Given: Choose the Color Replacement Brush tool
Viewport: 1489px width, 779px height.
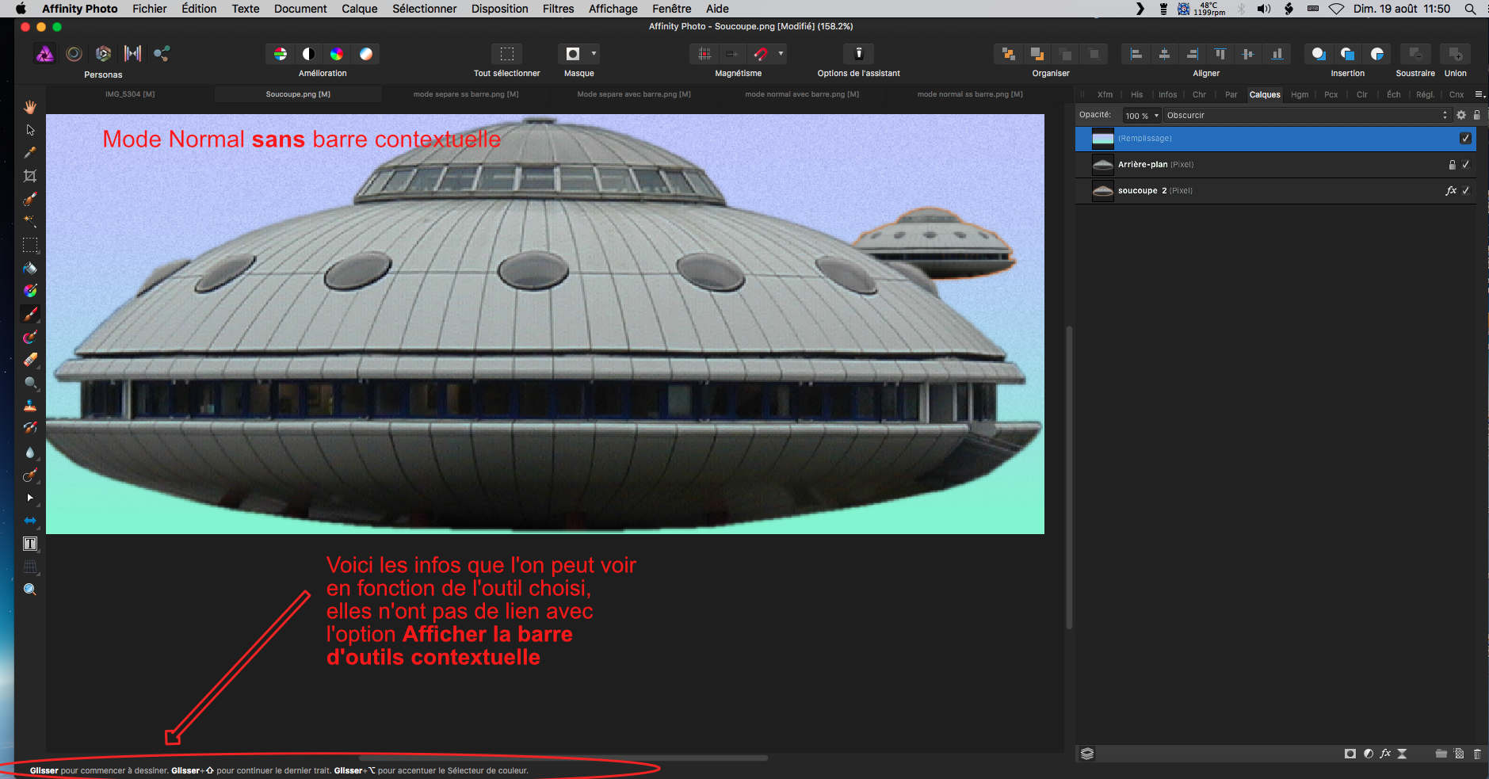Looking at the screenshot, I should [30, 337].
